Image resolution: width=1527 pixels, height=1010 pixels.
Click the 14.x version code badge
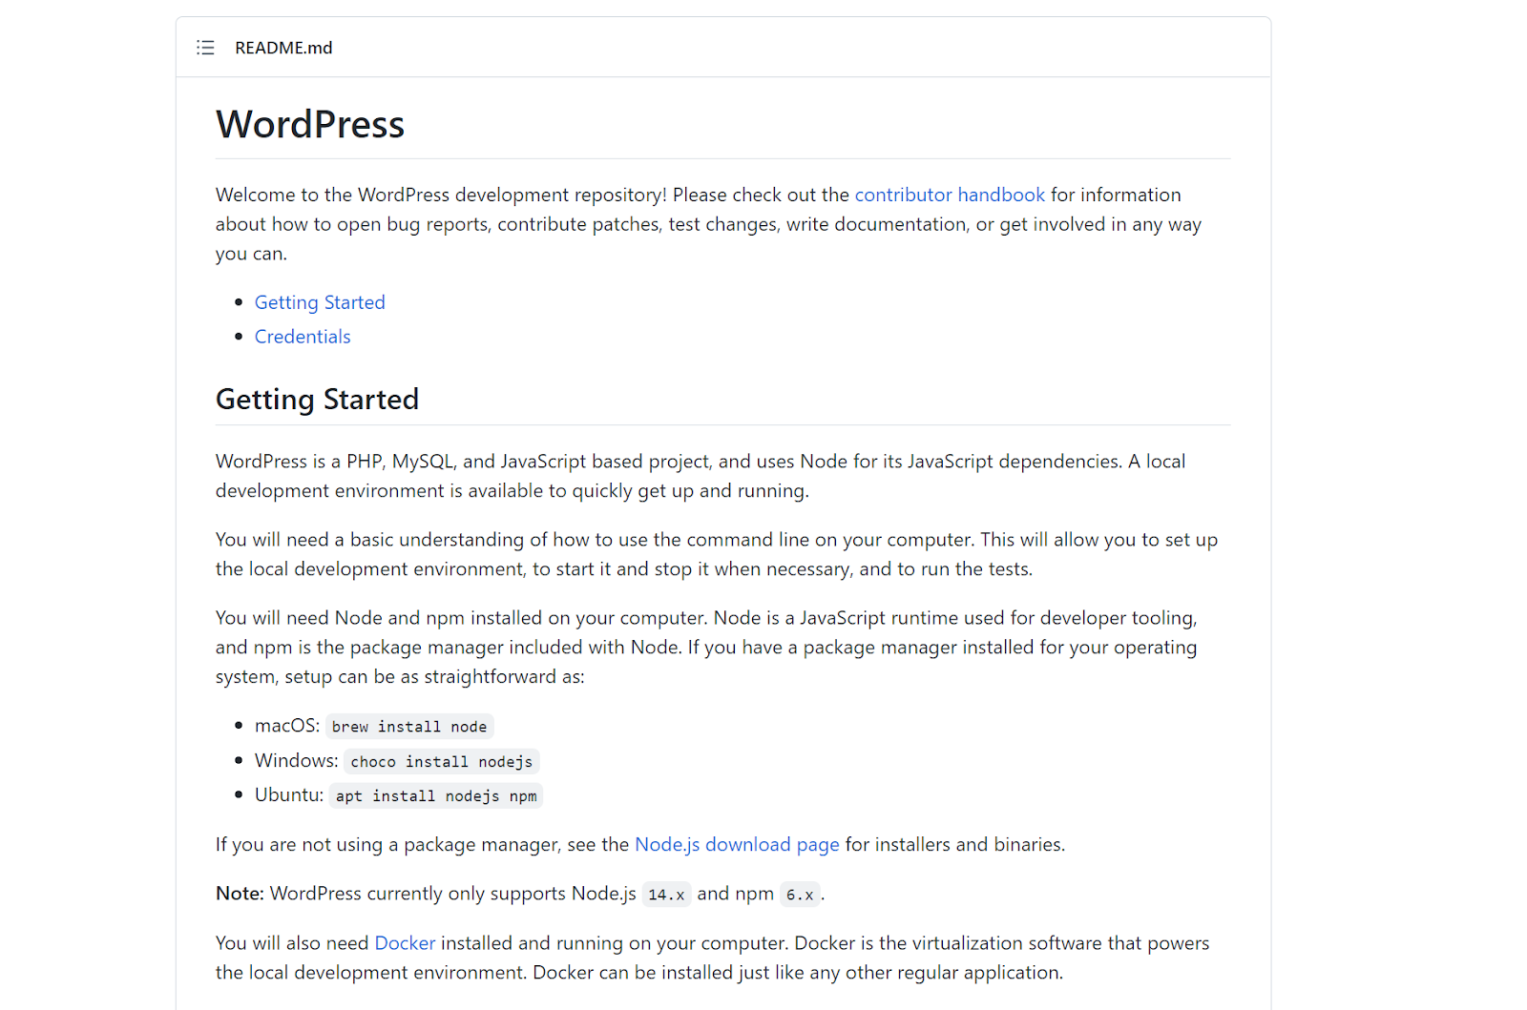[x=666, y=894]
